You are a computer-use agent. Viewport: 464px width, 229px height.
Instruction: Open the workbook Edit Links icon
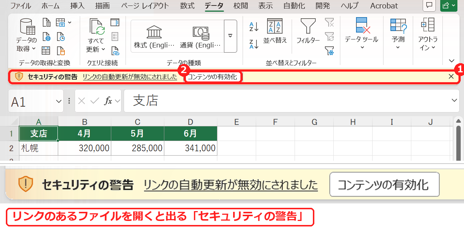pos(115,50)
